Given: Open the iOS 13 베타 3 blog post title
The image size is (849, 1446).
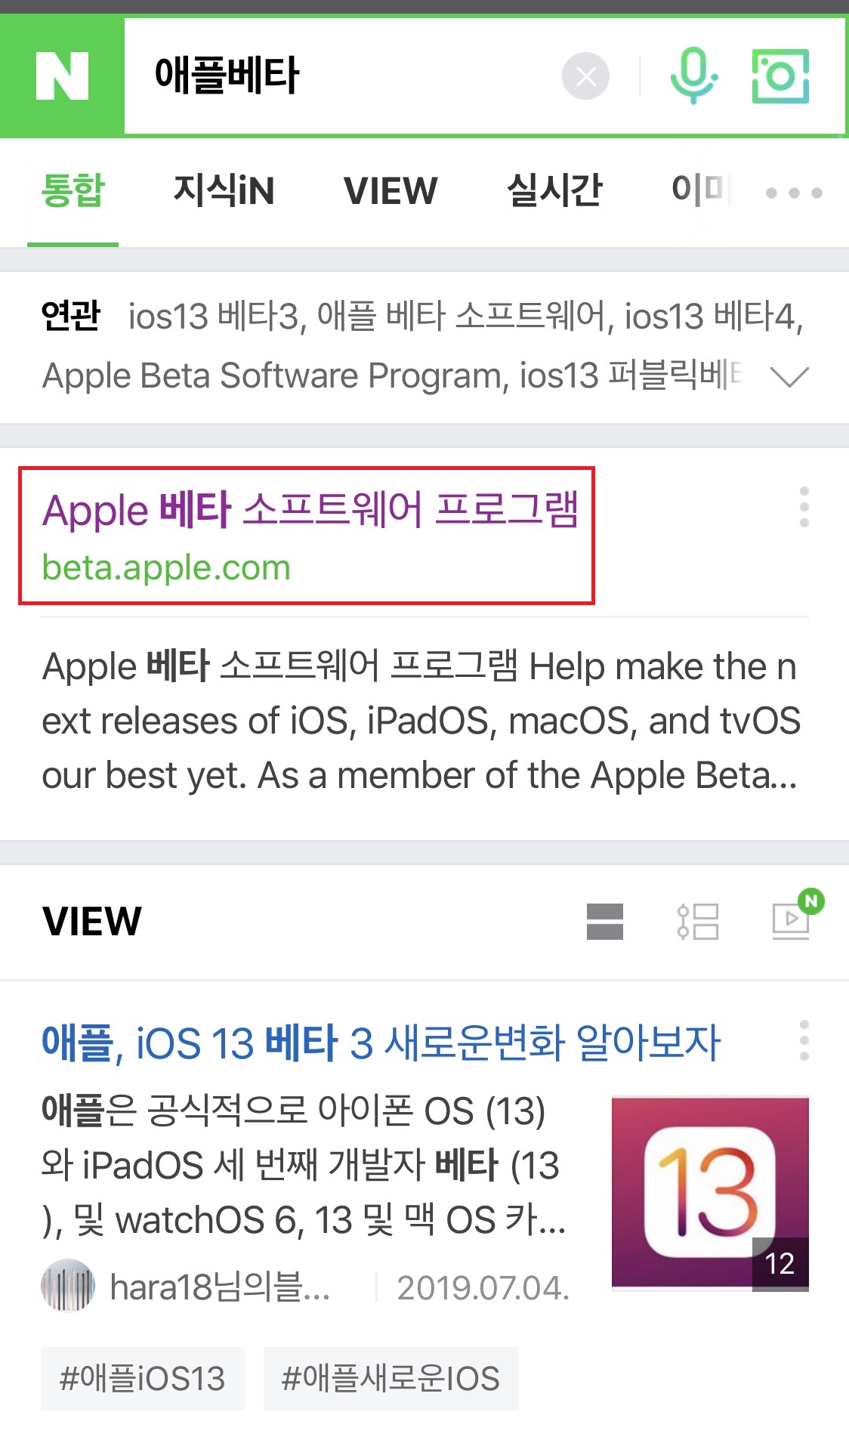Looking at the screenshot, I should click(x=381, y=1043).
